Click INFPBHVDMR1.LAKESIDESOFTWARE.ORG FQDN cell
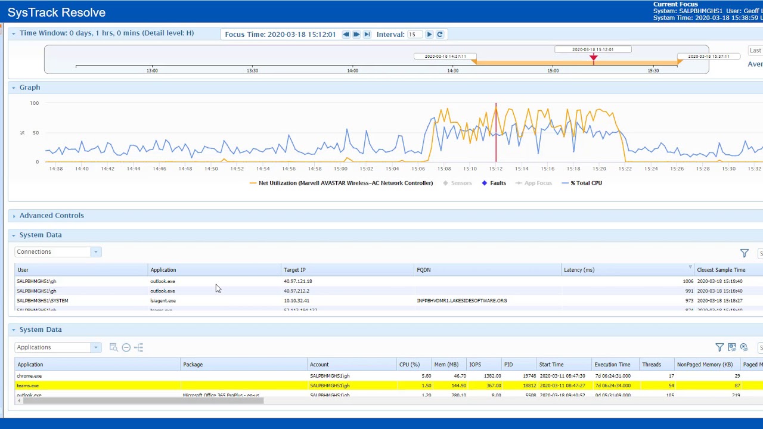The height and width of the screenshot is (429, 763). pos(462,301)
